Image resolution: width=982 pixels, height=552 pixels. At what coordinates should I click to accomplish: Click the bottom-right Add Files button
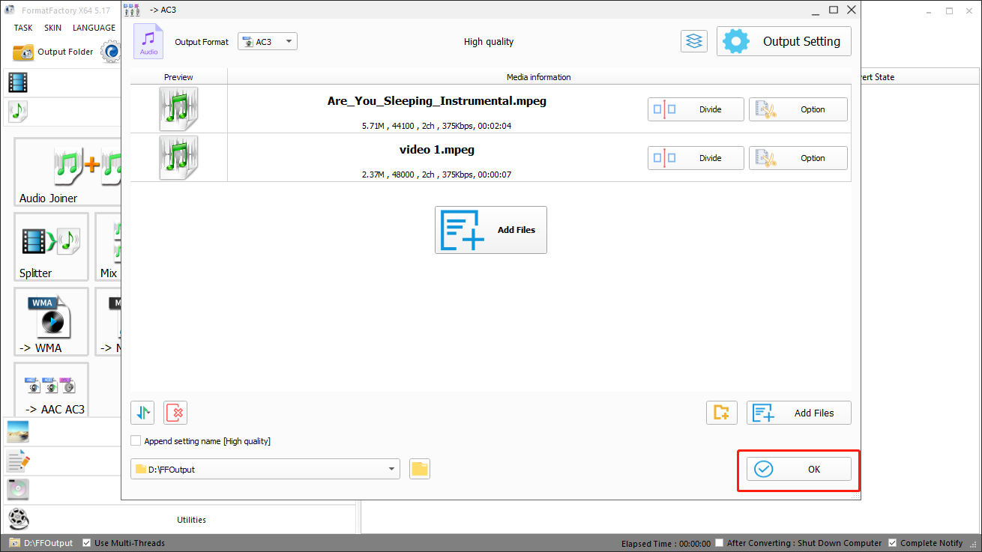(799, 413)
